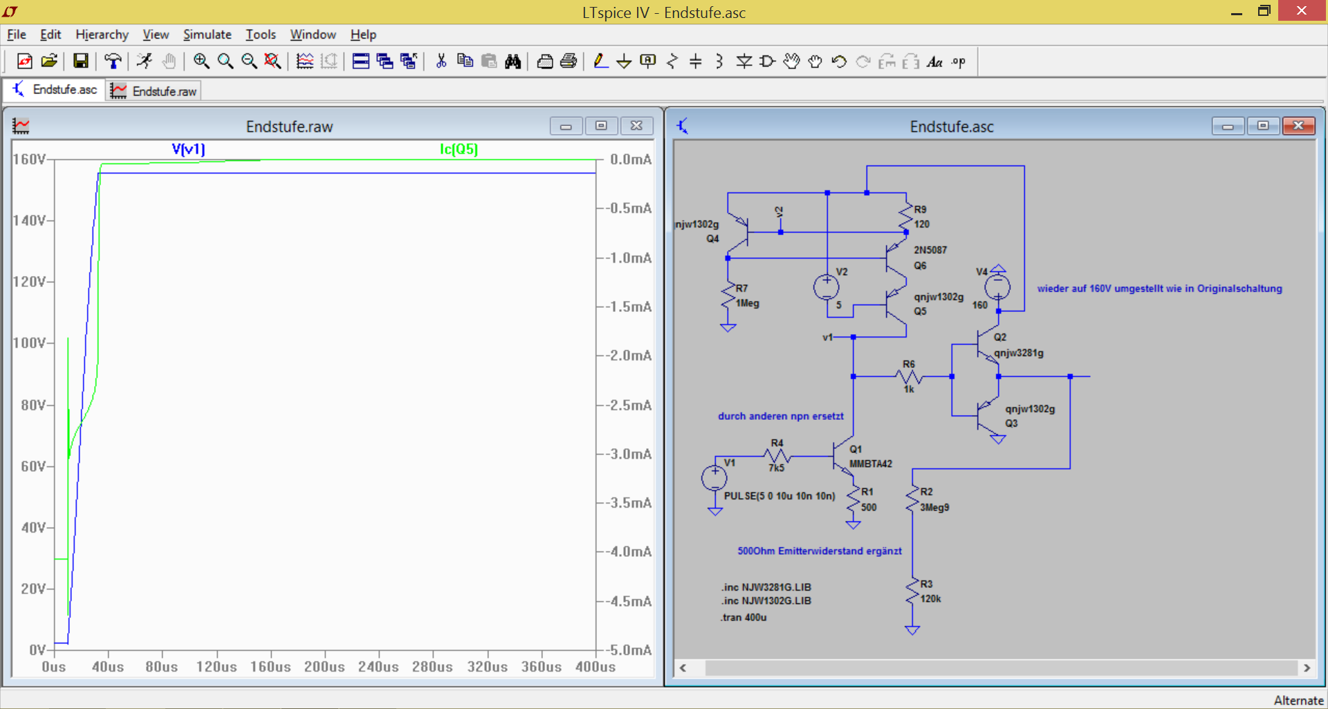Screen dimensions: 1328x709
Task: Click the 3Meg9 value of R2
Action: (934, 507)
